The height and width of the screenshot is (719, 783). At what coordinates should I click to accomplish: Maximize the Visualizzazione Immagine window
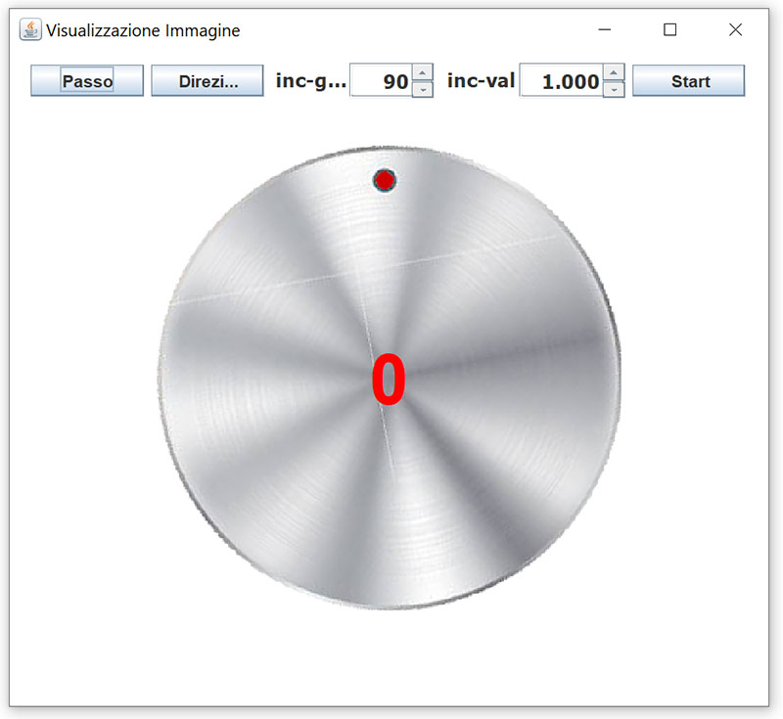click(670, 30)
